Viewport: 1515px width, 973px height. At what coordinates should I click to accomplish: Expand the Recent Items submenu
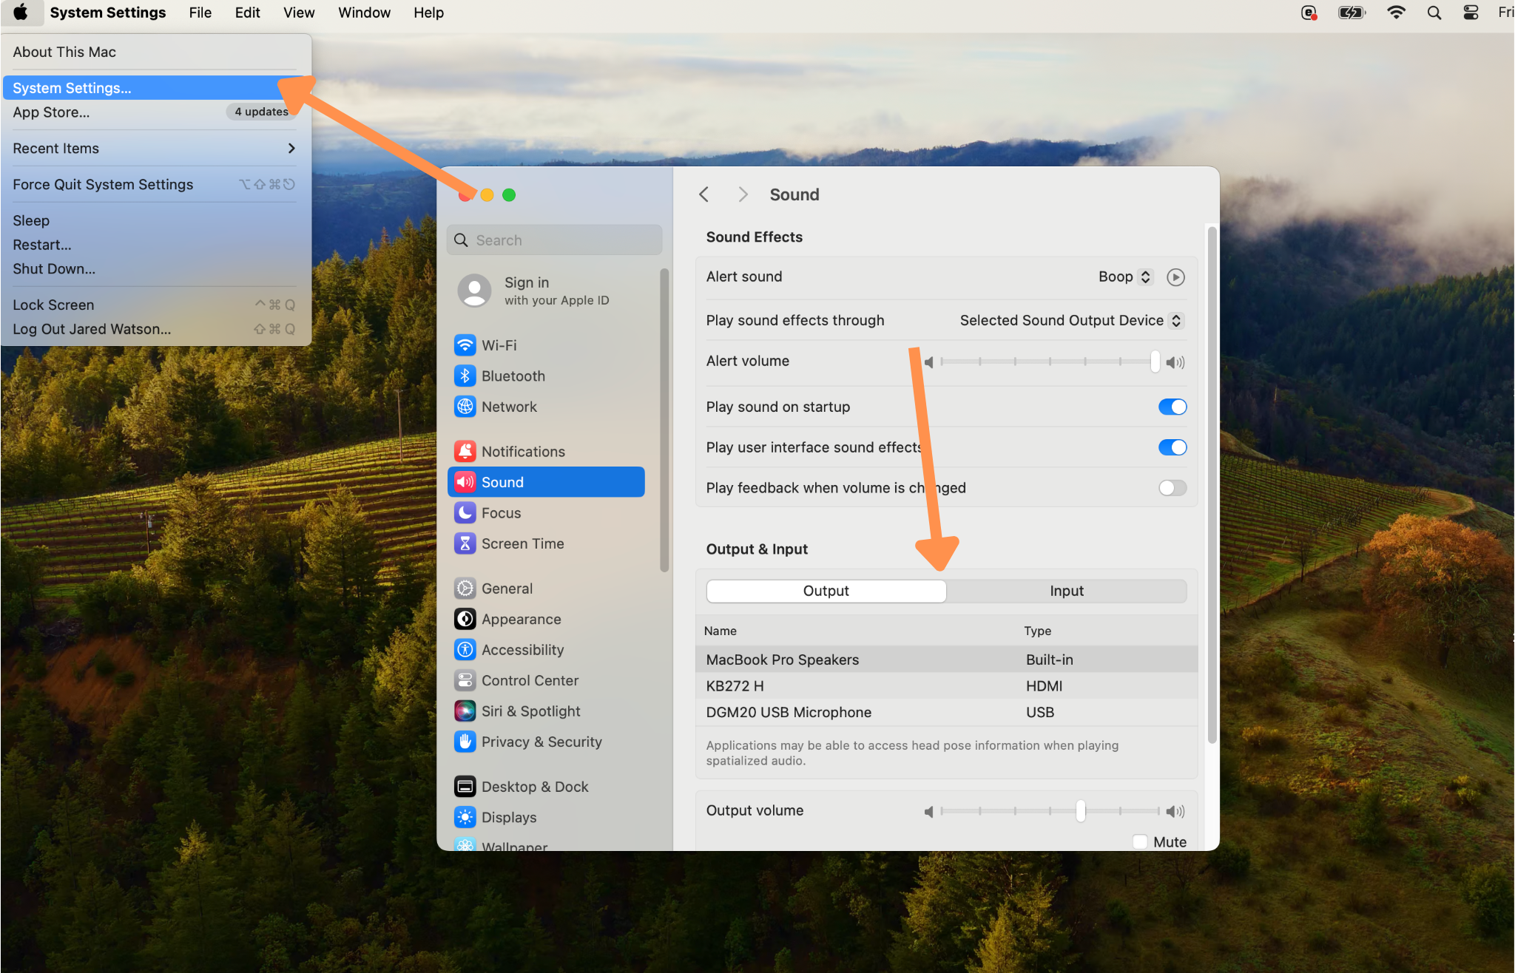[x=155, y=148]
